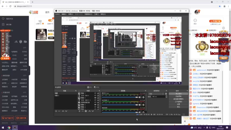Increase transition duration with stepper arrow
This screenshot has width=231, height=130.
coord(166,96)
